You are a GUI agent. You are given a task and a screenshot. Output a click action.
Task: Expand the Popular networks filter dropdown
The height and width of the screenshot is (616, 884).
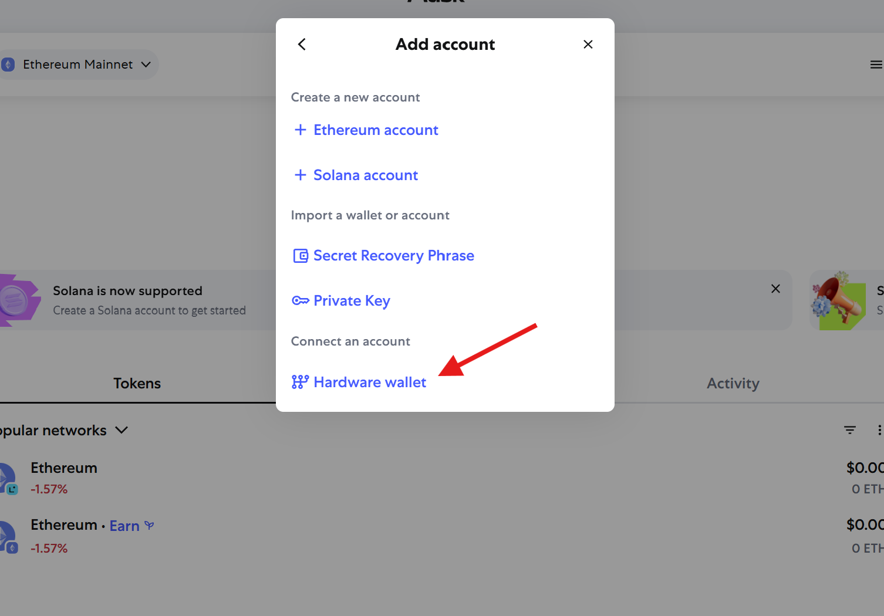[x=63, y=431]
